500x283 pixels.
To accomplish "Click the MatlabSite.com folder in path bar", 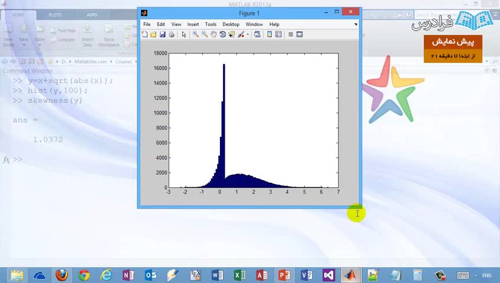I will 91,61.
